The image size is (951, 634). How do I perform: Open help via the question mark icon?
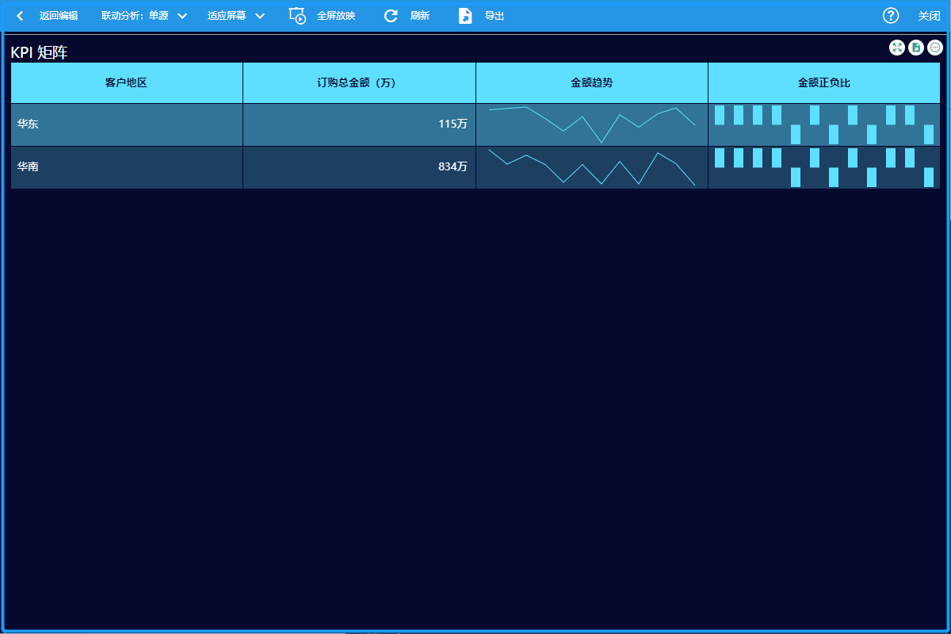click(891, 16)
